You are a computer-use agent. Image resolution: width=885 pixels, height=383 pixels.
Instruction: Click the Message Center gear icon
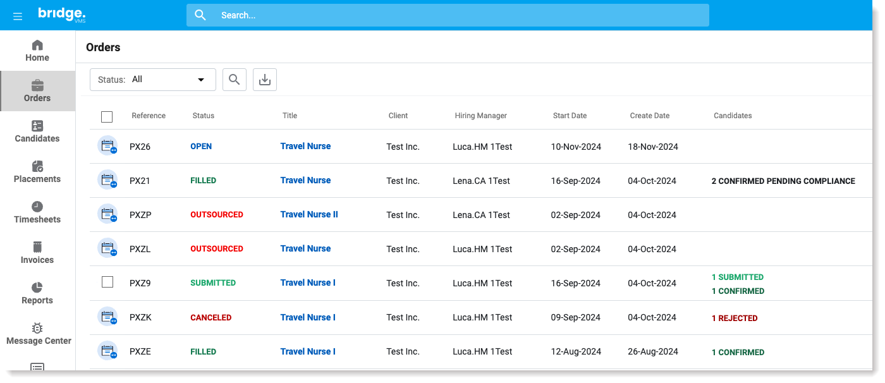[37, 327]
